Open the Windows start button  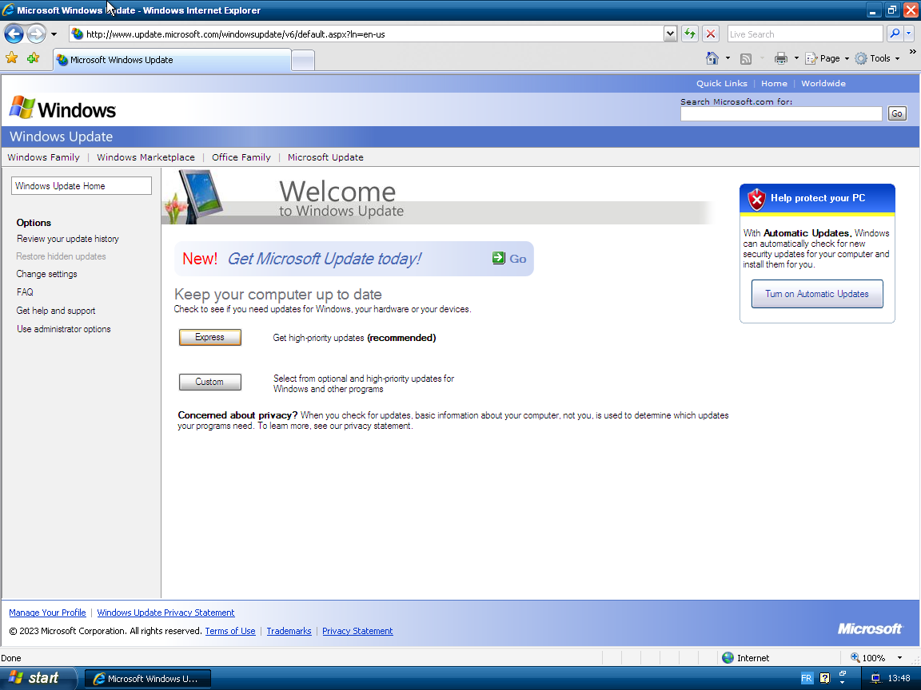[38, 678]
